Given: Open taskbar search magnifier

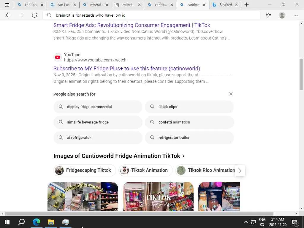Looking at the screenshot, I should (x=21, y=222).
